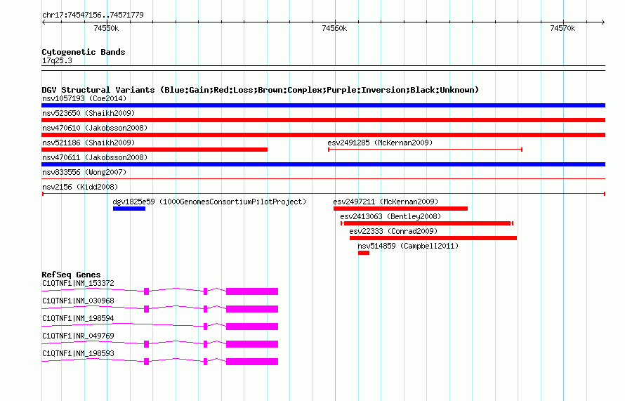625x401 pixels.
Task: Select the large exon of C1QTNF1|NM_198593
Action: (252, 362)
